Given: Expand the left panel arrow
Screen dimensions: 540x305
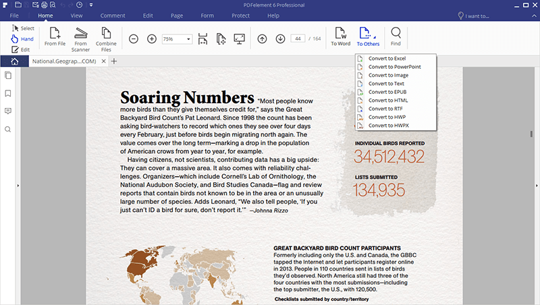Looking at the screenshot, I should [18, 186].
